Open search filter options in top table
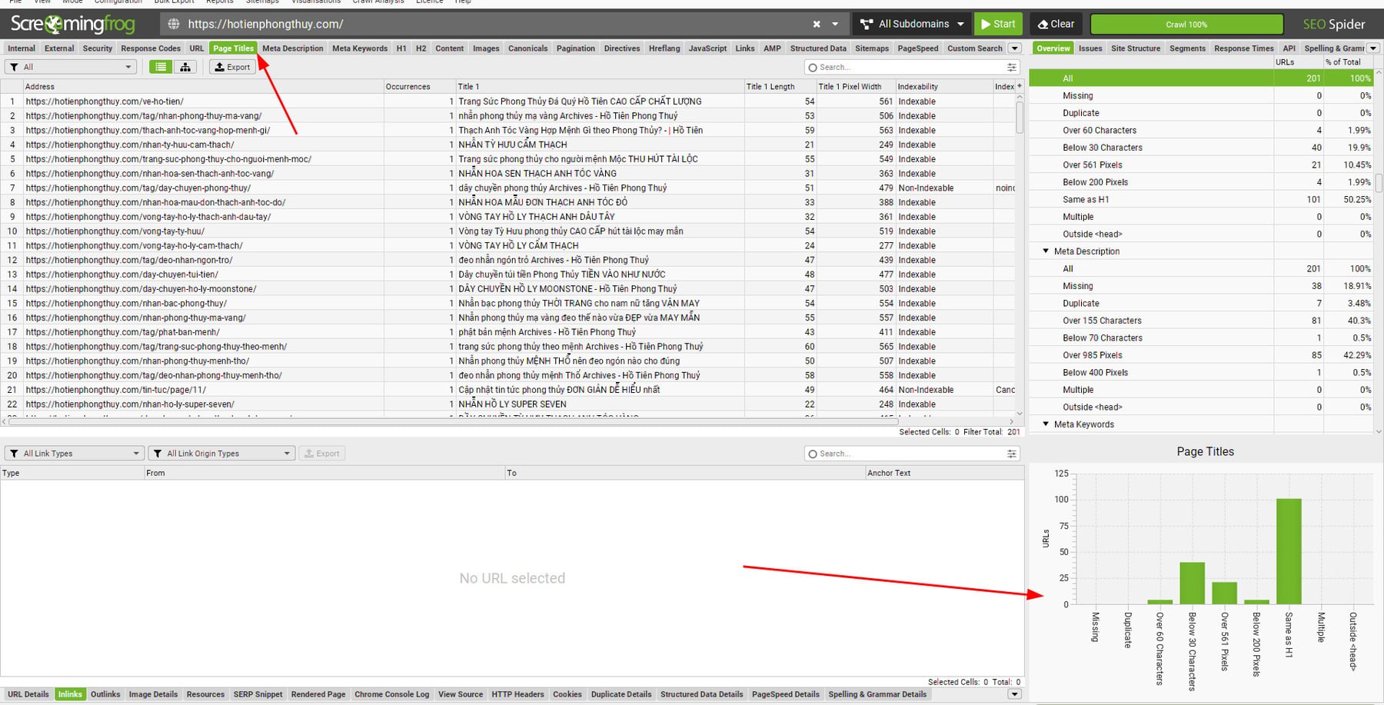This screenshot has width=1384, height=705. [x=1012, y=67]
